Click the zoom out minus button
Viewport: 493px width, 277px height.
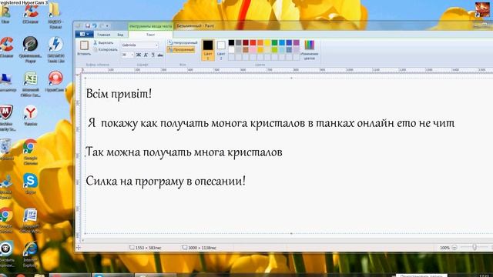click(454, 248)
